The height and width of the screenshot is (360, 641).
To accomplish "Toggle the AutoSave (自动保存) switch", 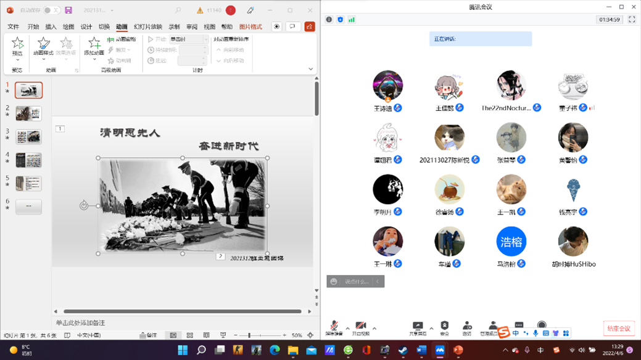I will (52, 10).
